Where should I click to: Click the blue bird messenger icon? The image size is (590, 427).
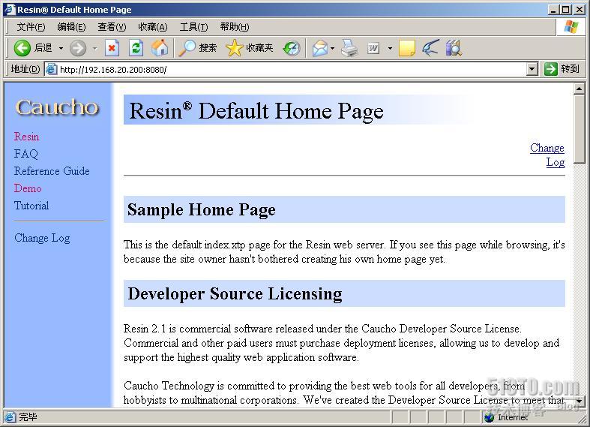(x=430, y=48)
